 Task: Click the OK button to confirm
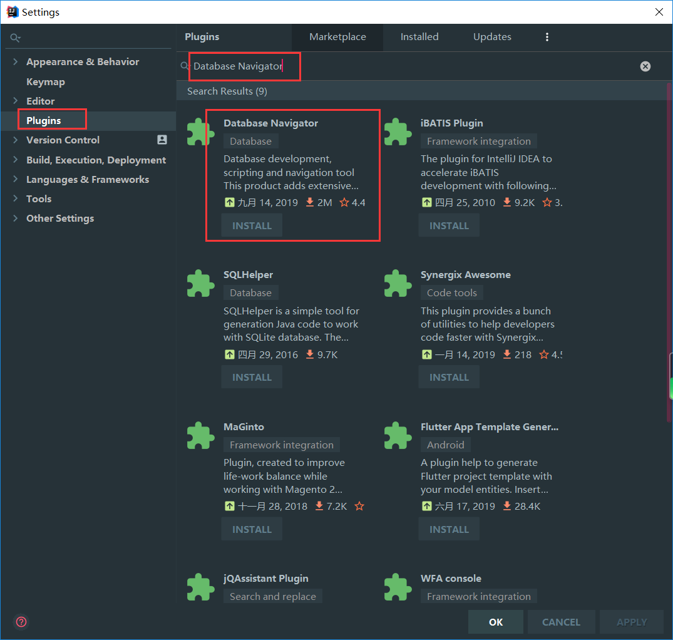point(495,622)
